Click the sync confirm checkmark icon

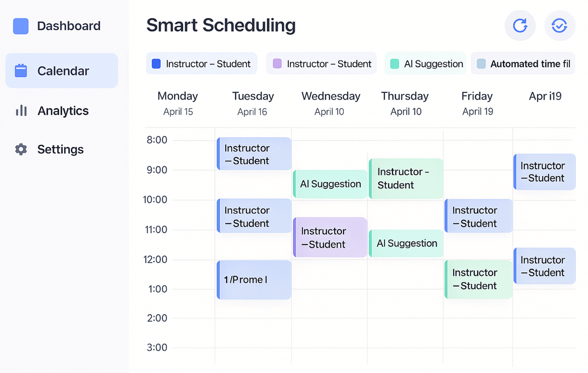tap(559, 25)
